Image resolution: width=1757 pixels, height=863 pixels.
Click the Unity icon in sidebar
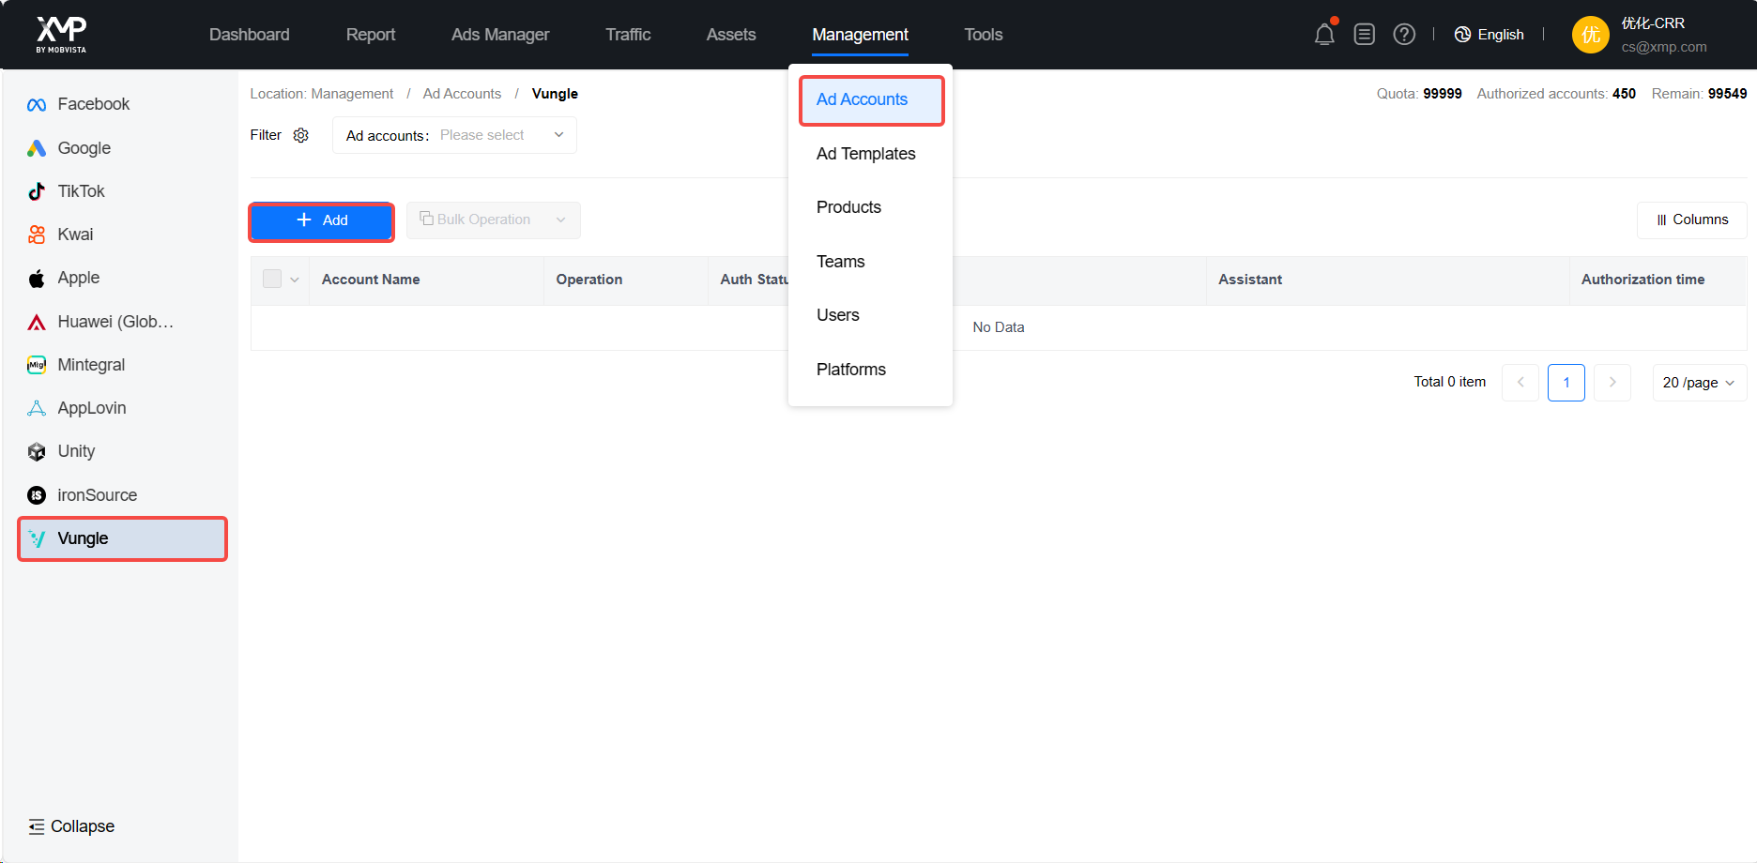(x=37, y=451)
